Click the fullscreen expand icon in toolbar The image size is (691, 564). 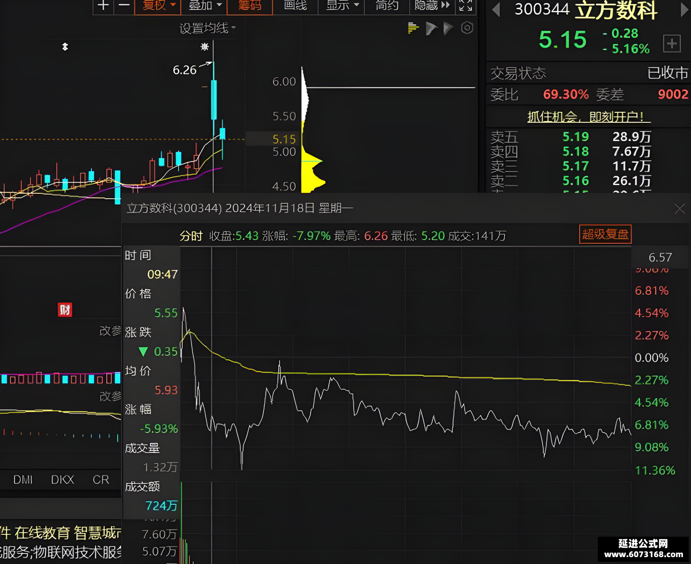tap(466, 6)
